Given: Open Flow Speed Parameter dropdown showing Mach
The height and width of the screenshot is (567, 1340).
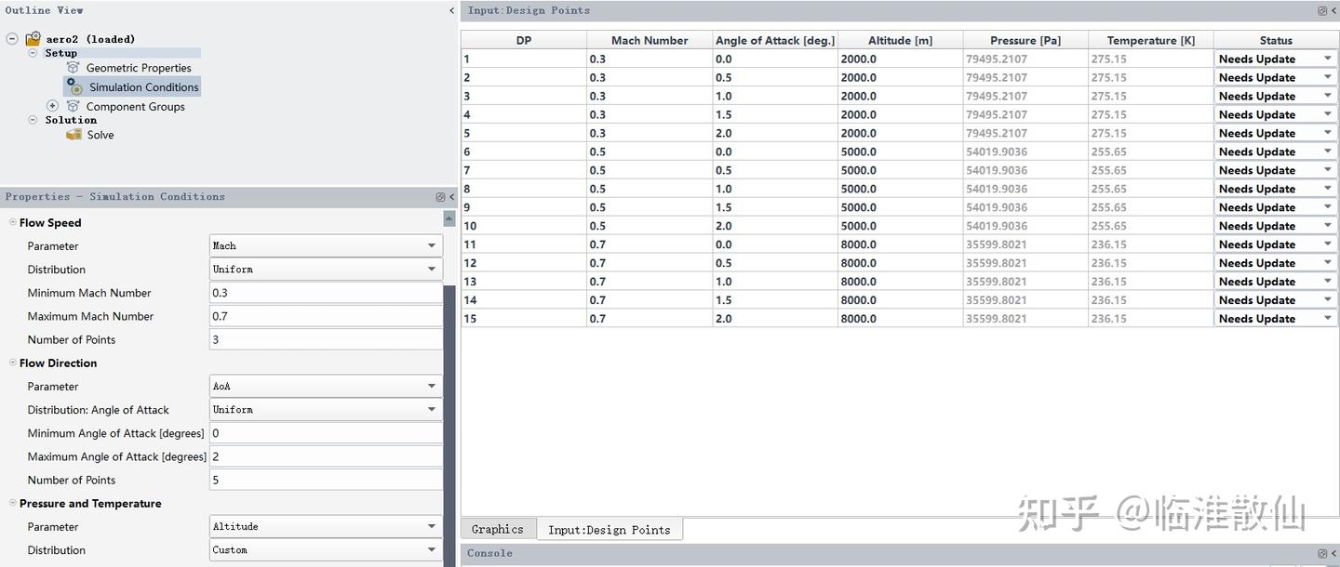Looking at the screenshot, I should pos(326,246).
